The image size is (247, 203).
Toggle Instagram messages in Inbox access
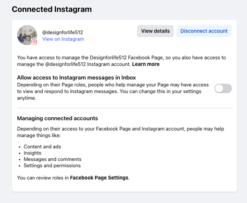point(223,88)
